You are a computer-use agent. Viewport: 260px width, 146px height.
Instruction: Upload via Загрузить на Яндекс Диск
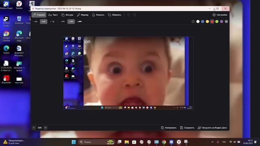(212, 128)
